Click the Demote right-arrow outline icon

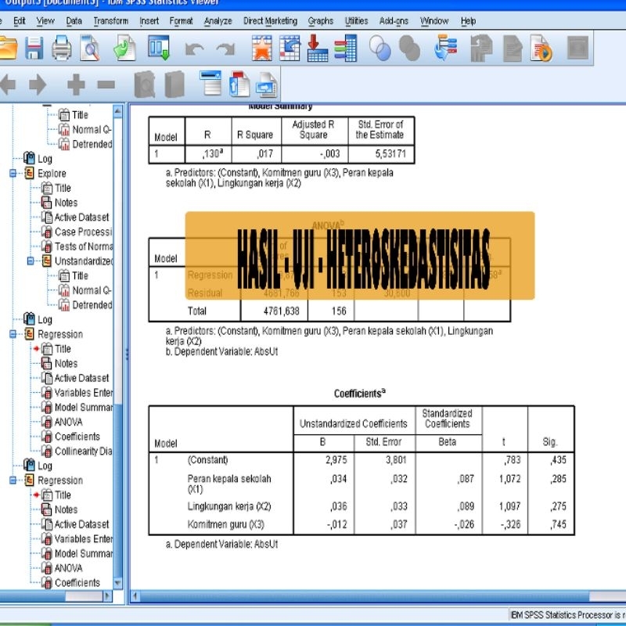[x=38, y=85]
